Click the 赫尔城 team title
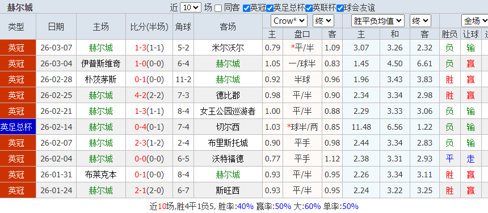Image resolution: width=488 pixels, height=213 pixels. click(x=20, y=7)
